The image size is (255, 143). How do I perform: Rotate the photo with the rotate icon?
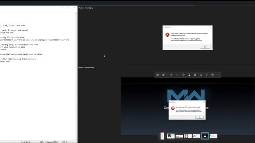coord(183,75)
